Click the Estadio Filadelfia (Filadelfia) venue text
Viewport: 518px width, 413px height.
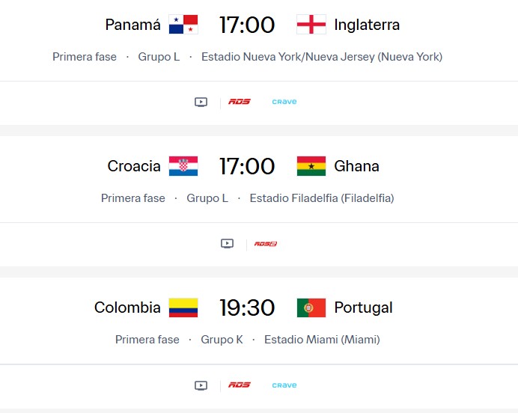click(322, 198)
